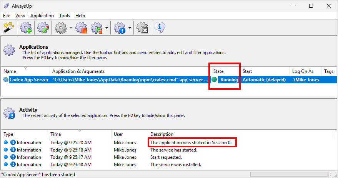The width and height of the screenshot is (338, 178).
Task: Expand the dropdown arrow beside Restart icon
Action: tap(107, 28)
